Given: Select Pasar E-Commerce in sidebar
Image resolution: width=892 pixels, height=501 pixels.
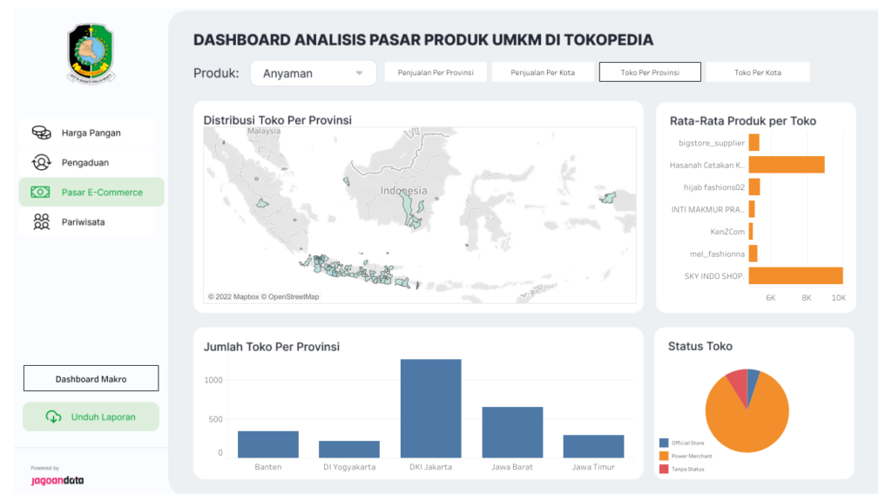Looking at the screenshot, I should [91, 192].
